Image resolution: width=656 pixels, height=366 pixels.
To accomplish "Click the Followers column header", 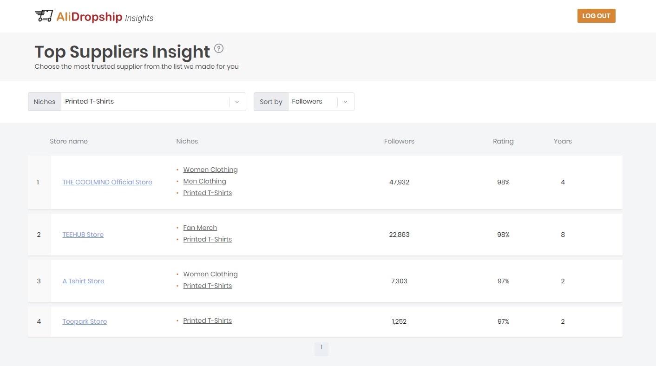I will (x=399, y=141).
